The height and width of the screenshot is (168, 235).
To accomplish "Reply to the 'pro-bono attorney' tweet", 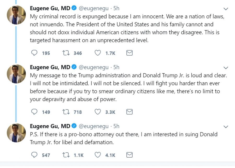I will [x=34, y=155].
